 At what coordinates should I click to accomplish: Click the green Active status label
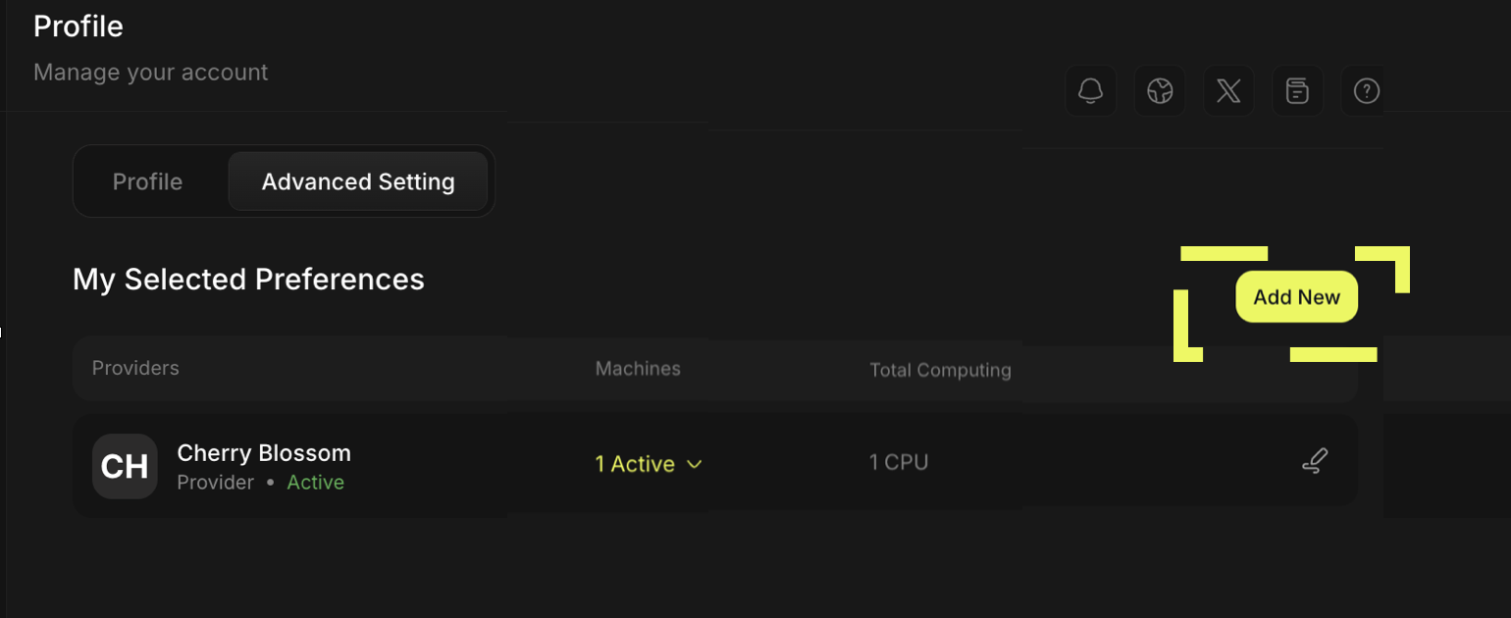(x=315, y=483)
